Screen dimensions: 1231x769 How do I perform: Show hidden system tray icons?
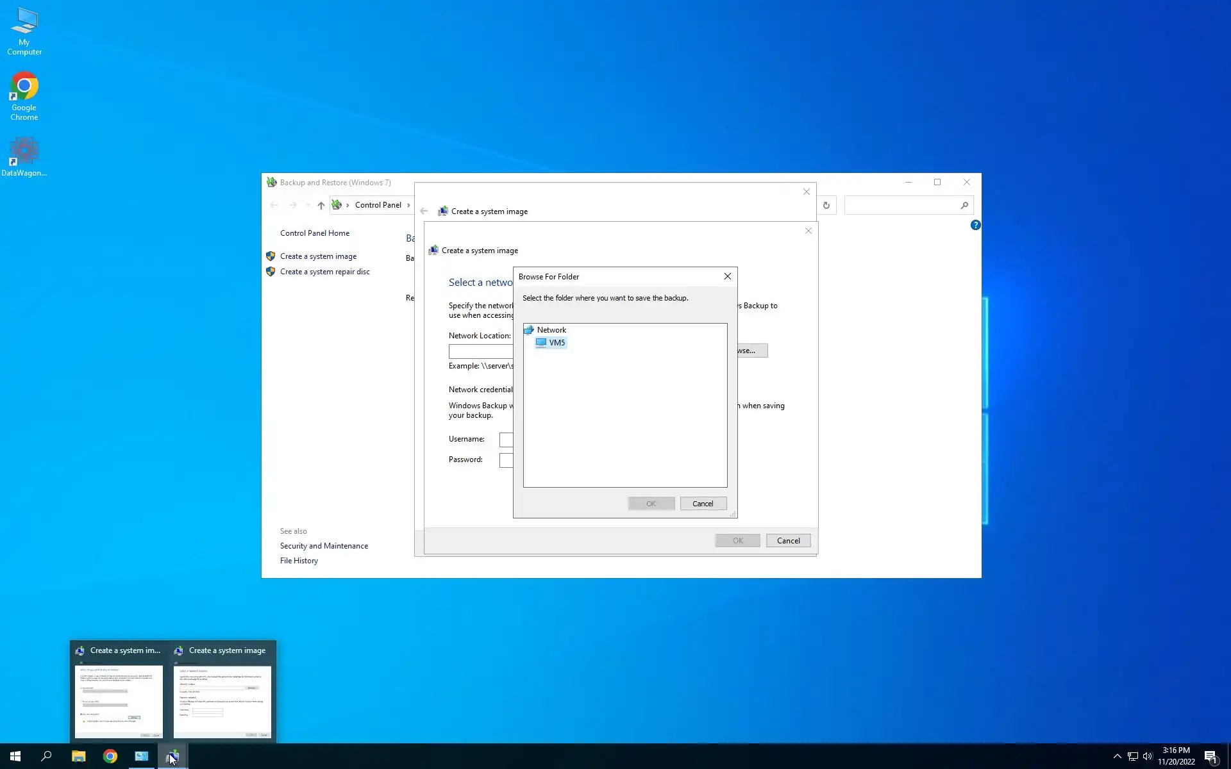[1117, 756]
